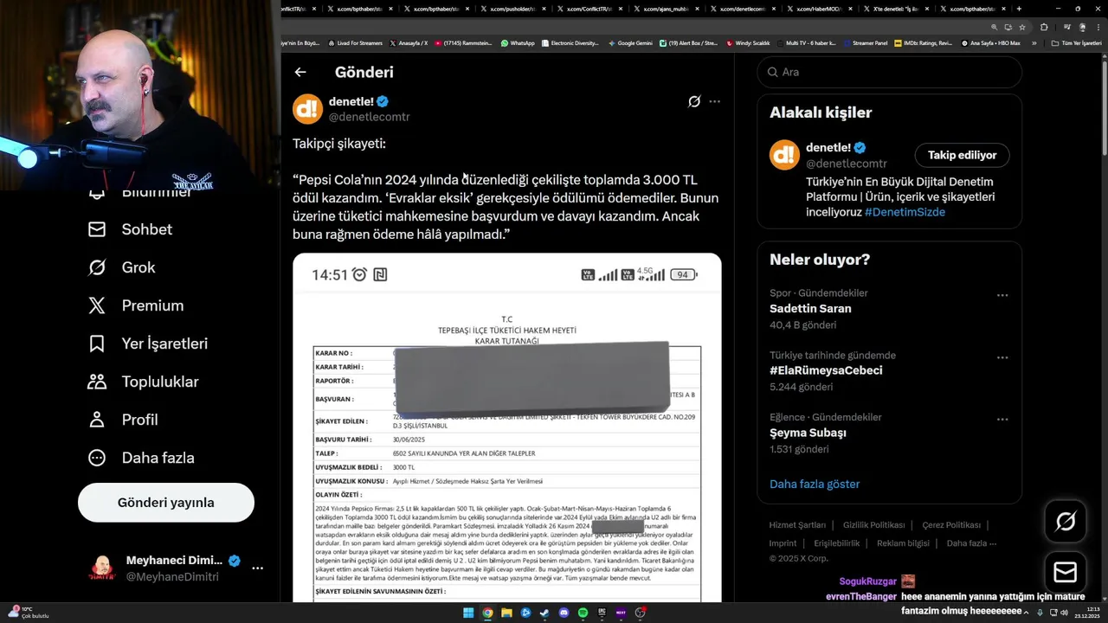Open Grok from the left sidebar

(x=121, y=267)
